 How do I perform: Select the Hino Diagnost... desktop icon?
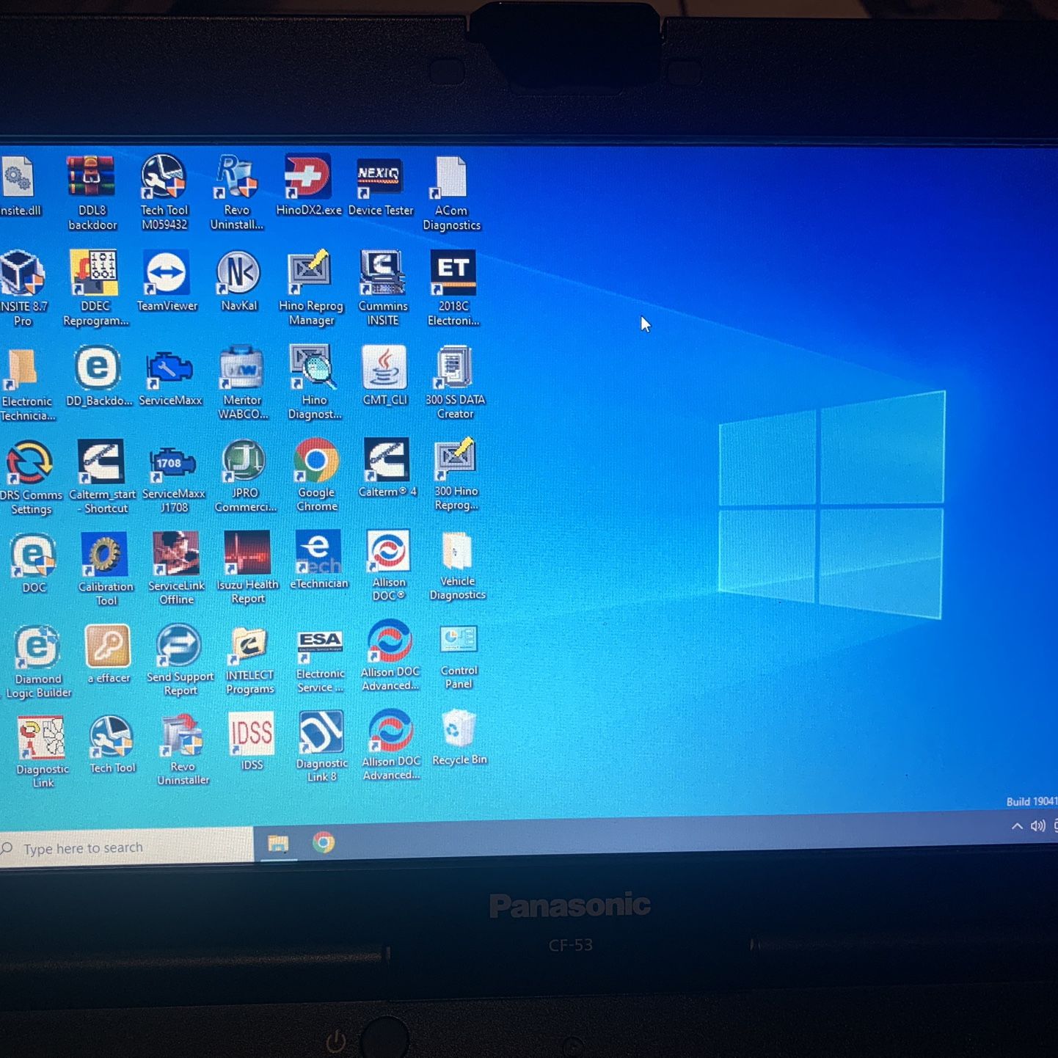point(313,367)
